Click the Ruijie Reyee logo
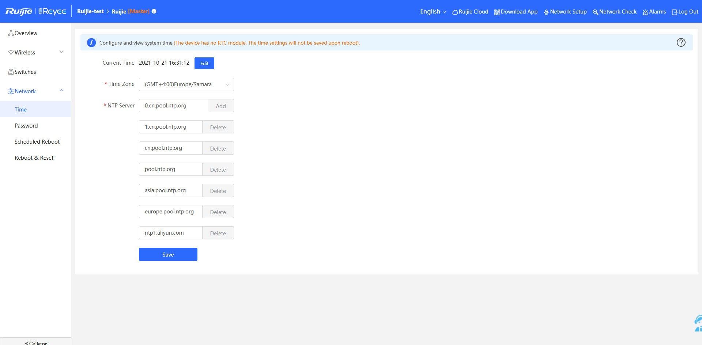The height and width of the screenshot is (345, 702). pos(36,11)
